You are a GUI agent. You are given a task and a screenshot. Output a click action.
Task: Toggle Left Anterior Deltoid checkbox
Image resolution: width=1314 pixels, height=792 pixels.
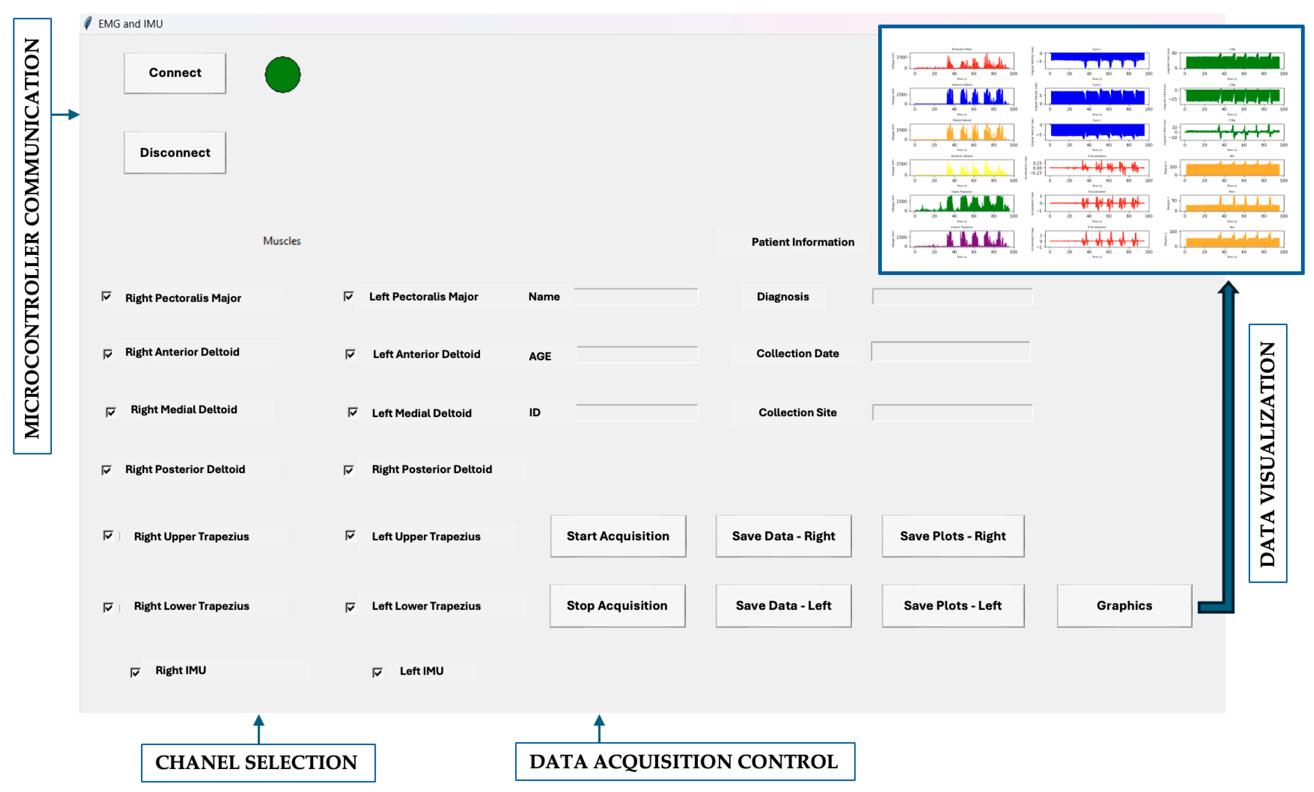tap(350, 354)
